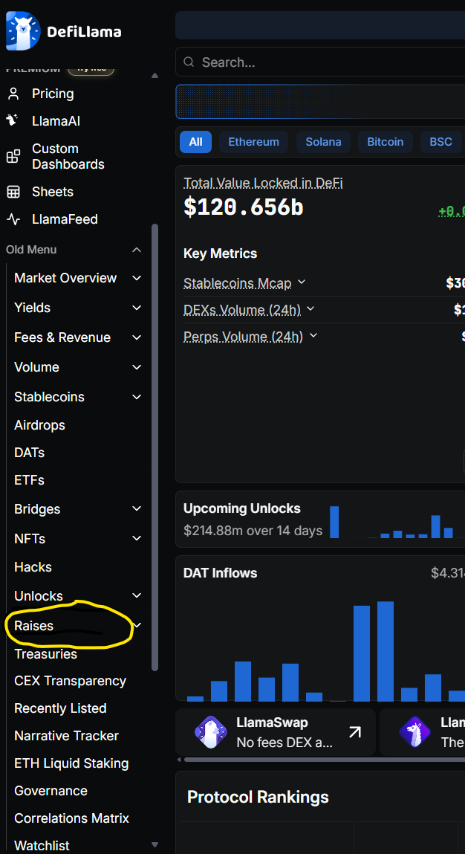The width and height of the screenshot is (465, 854).
Task: Open CEX Transparency menu item
Action: click(x=71, y=681)
